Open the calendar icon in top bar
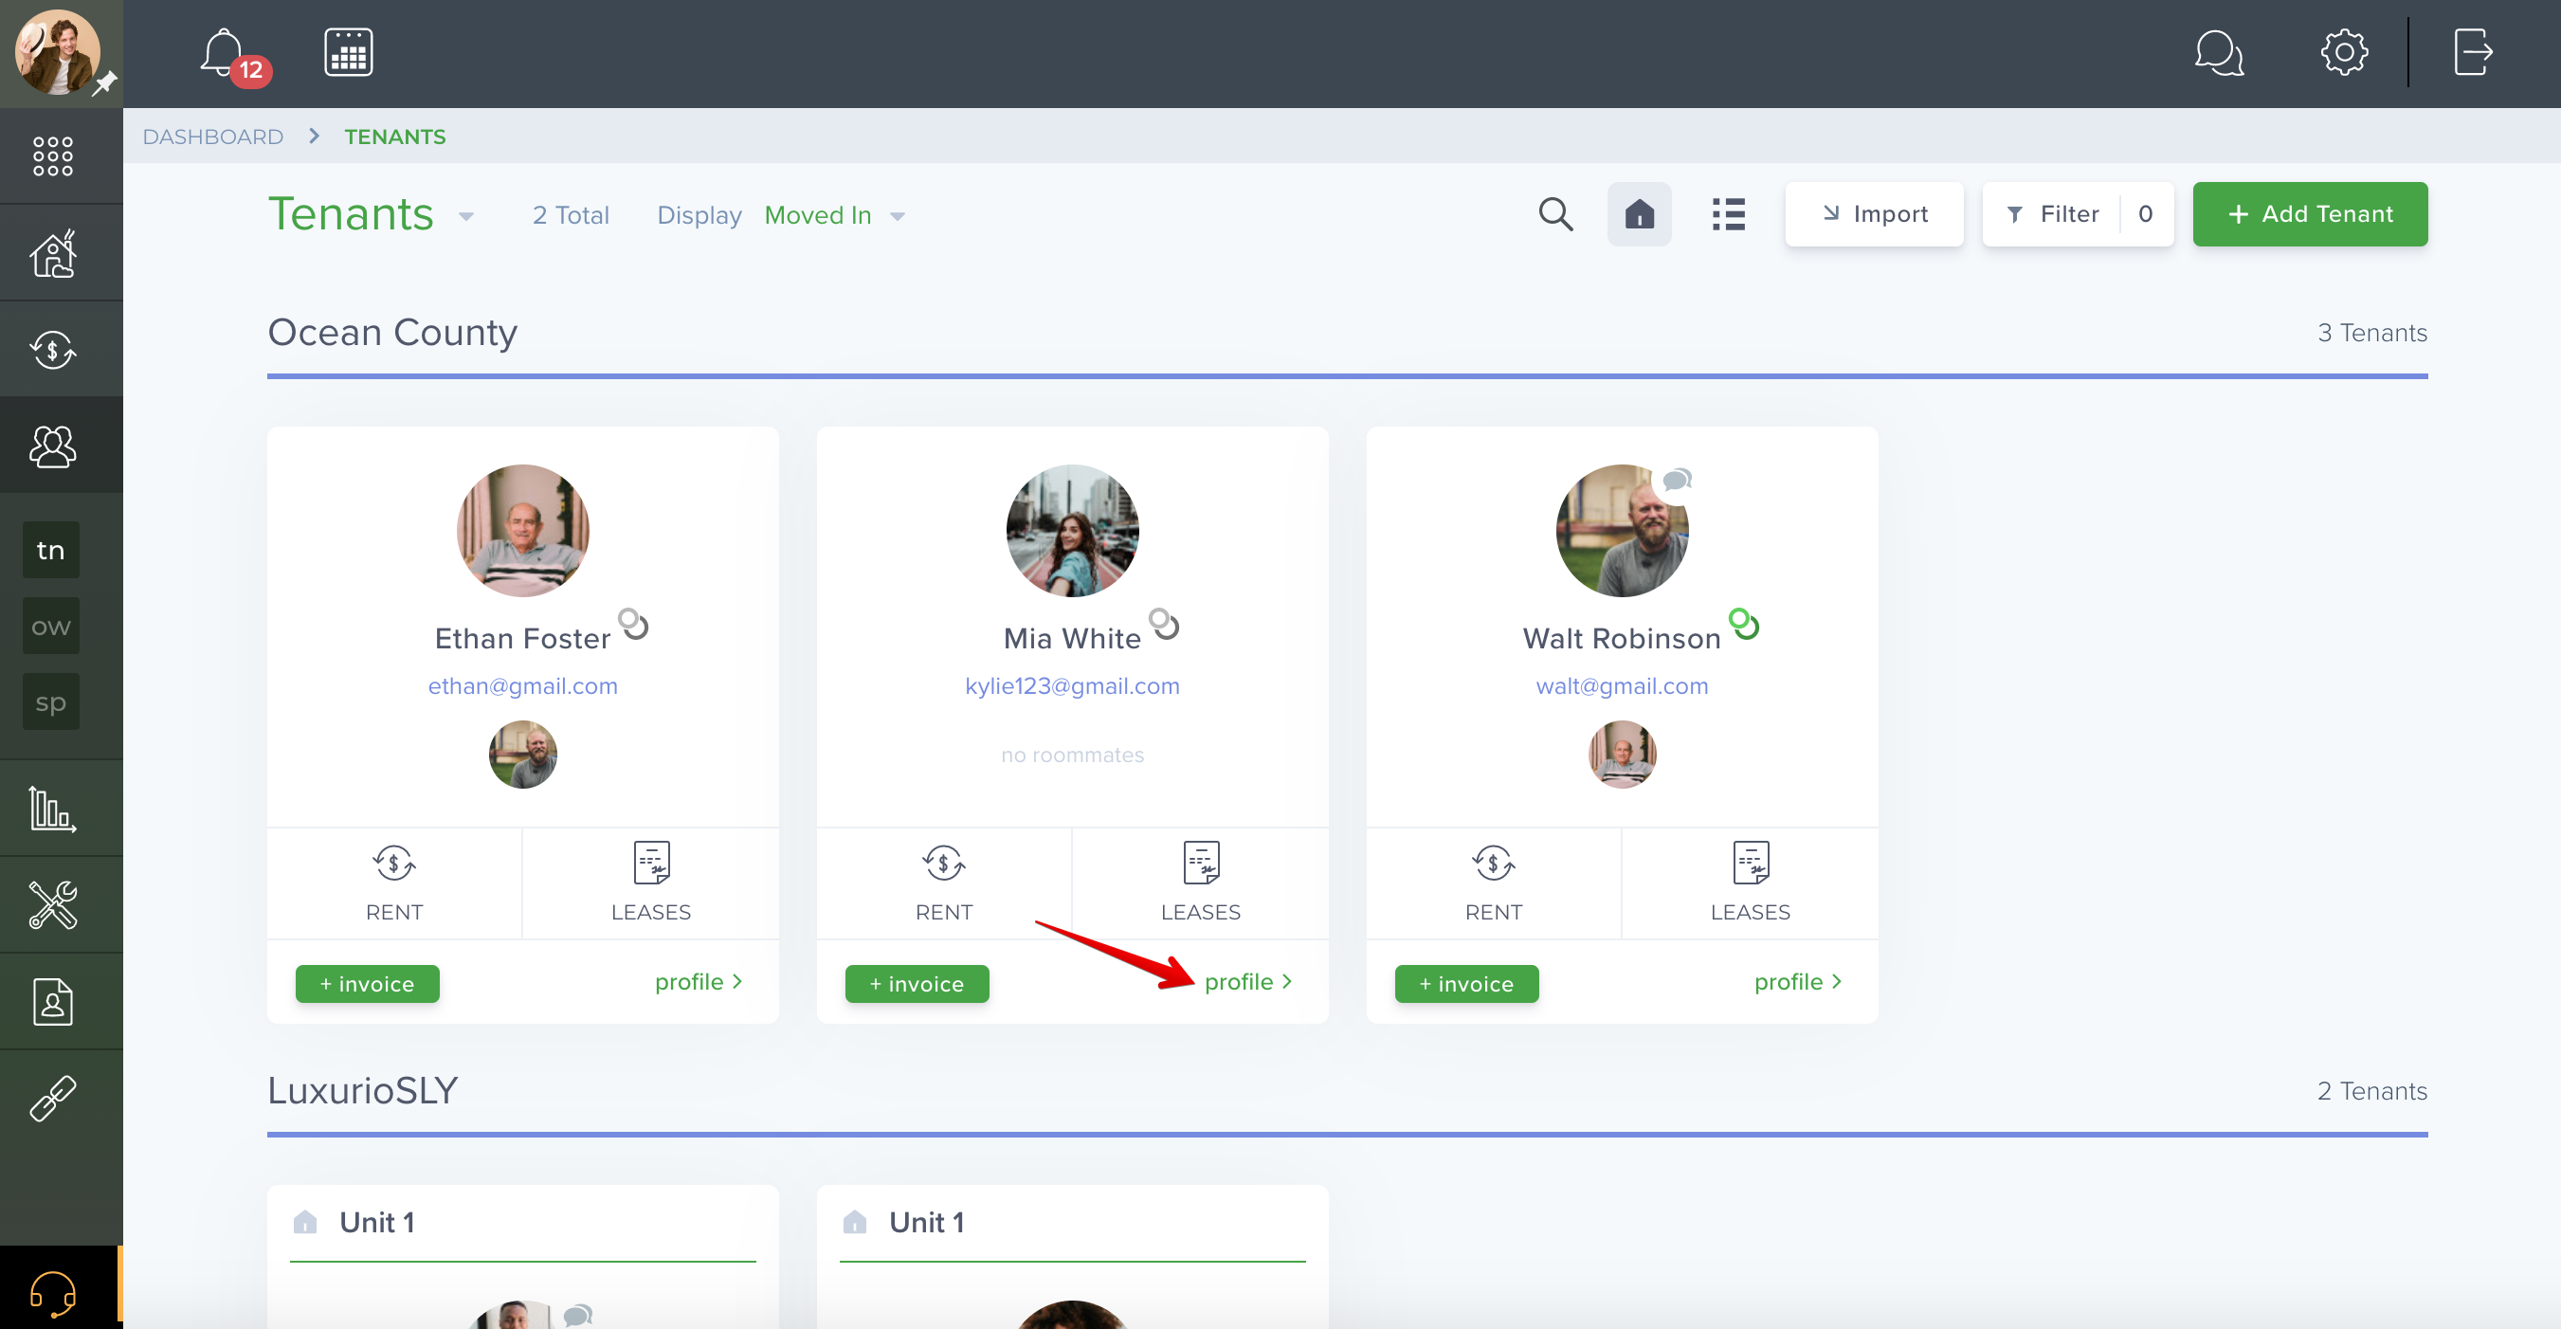The height and width of the screenshot is (1329, 2561). tap(348, 52)
